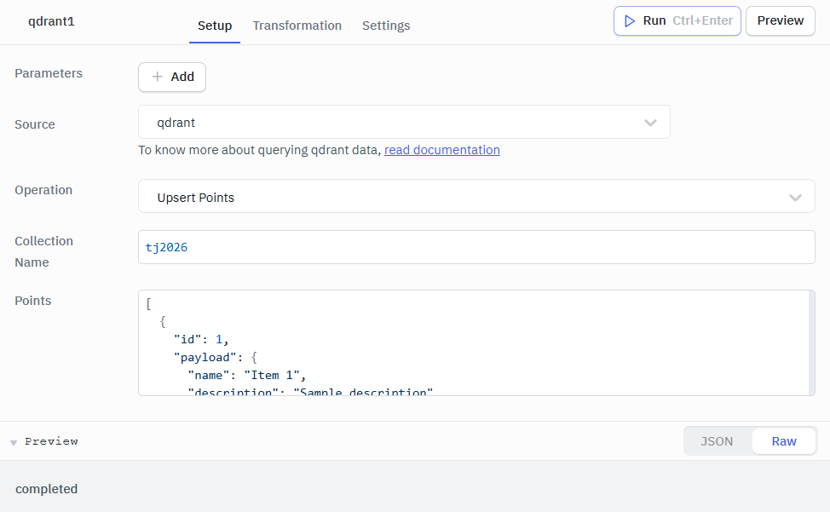Click inside the Points code editor

[474, 342]
